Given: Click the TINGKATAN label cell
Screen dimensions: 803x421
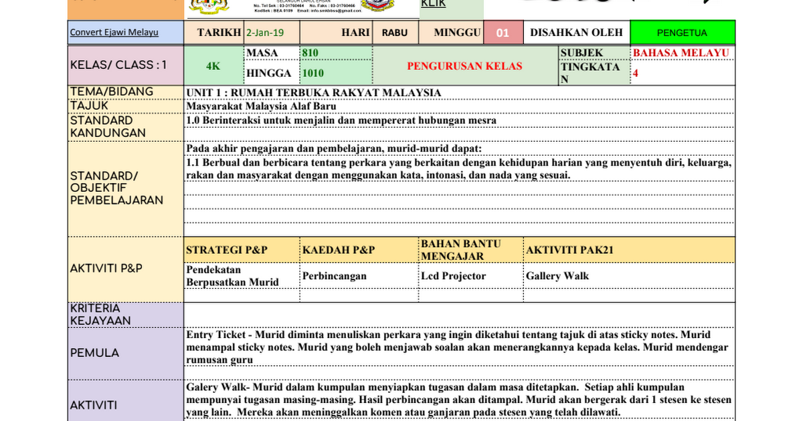Looking at the screenshot, I should tap(594, 72).
